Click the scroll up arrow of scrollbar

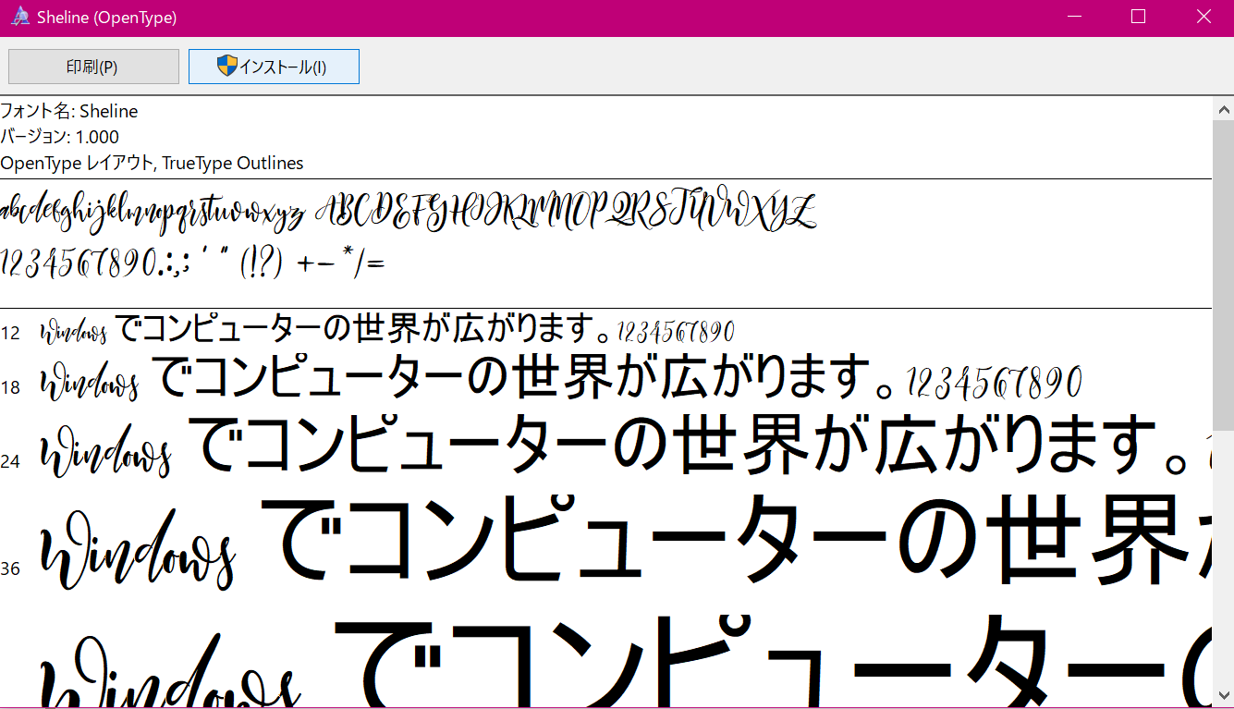pos(1223,108)
